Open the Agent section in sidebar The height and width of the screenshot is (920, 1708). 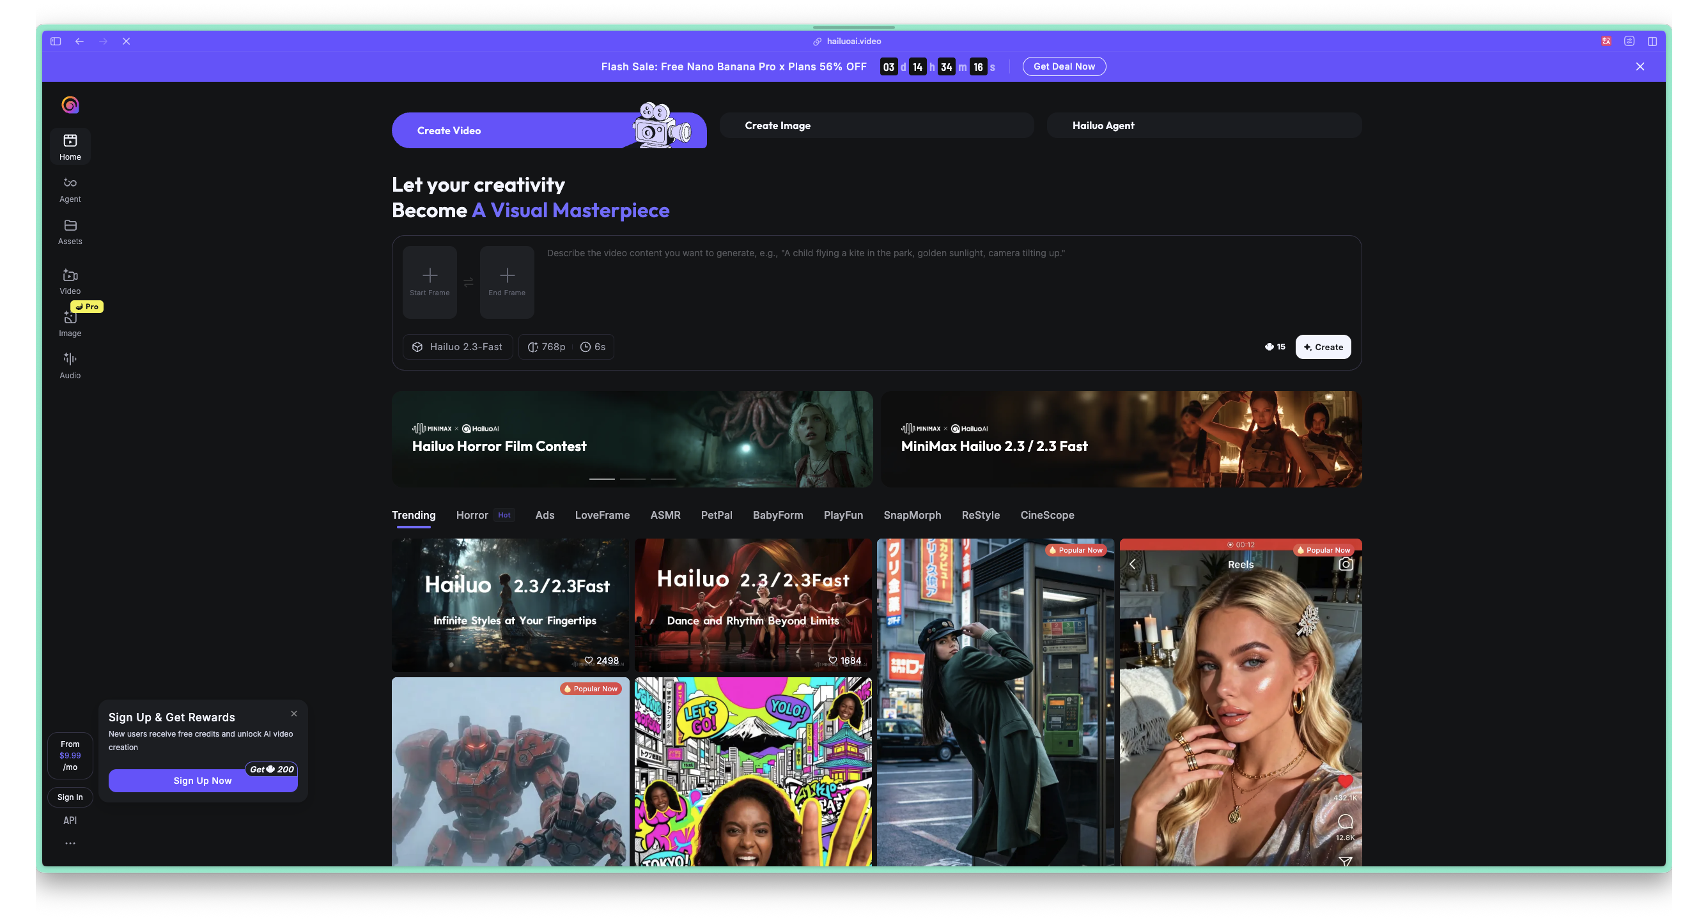(70, 190)
